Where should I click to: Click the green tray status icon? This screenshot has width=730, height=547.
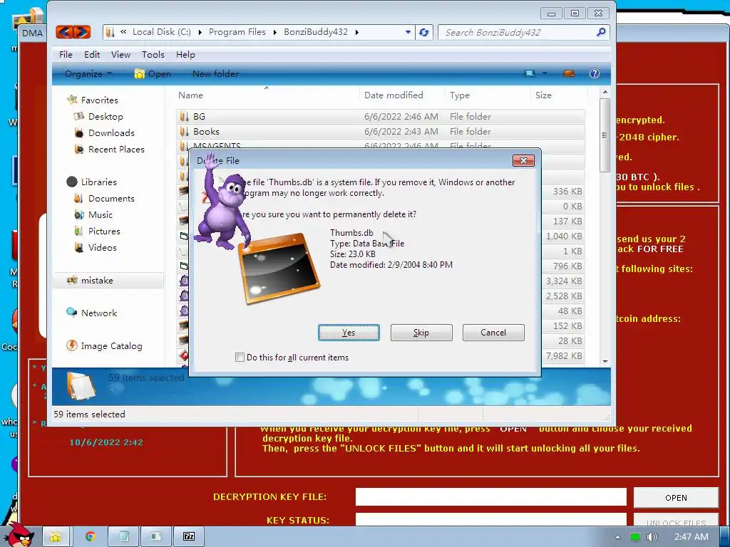[634, 537]
